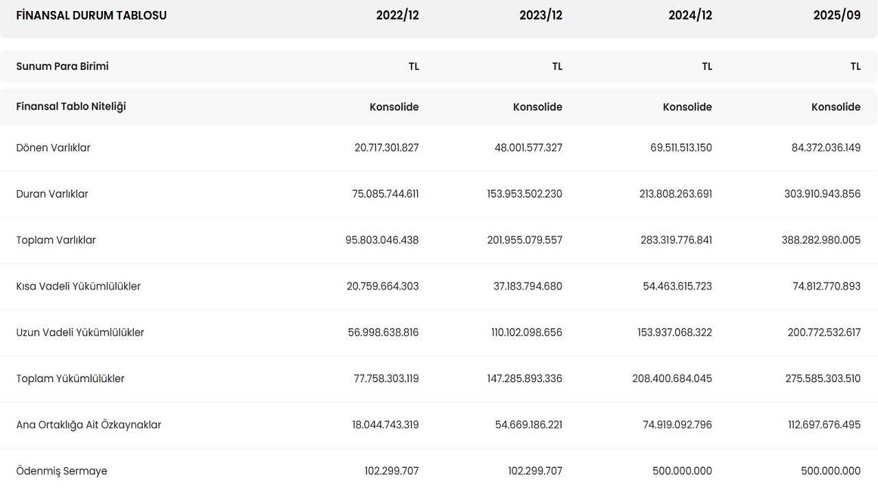Image resolution: width=878 pixels, height=494 pixels.
Task: Select Toplam Yükümlülükler value 208.400.684.045
Action: (x=672, y=379)
